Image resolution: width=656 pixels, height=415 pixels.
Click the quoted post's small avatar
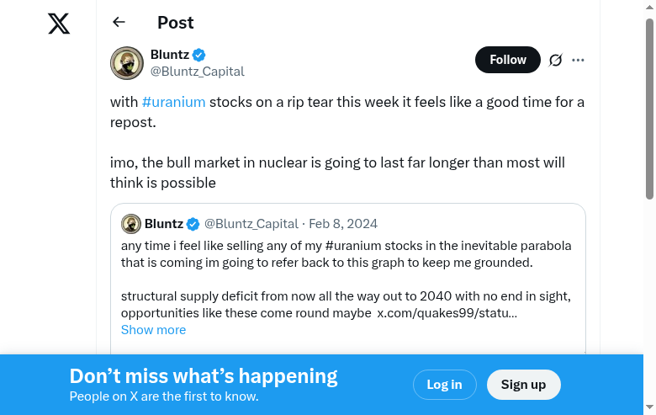(130, 224)
